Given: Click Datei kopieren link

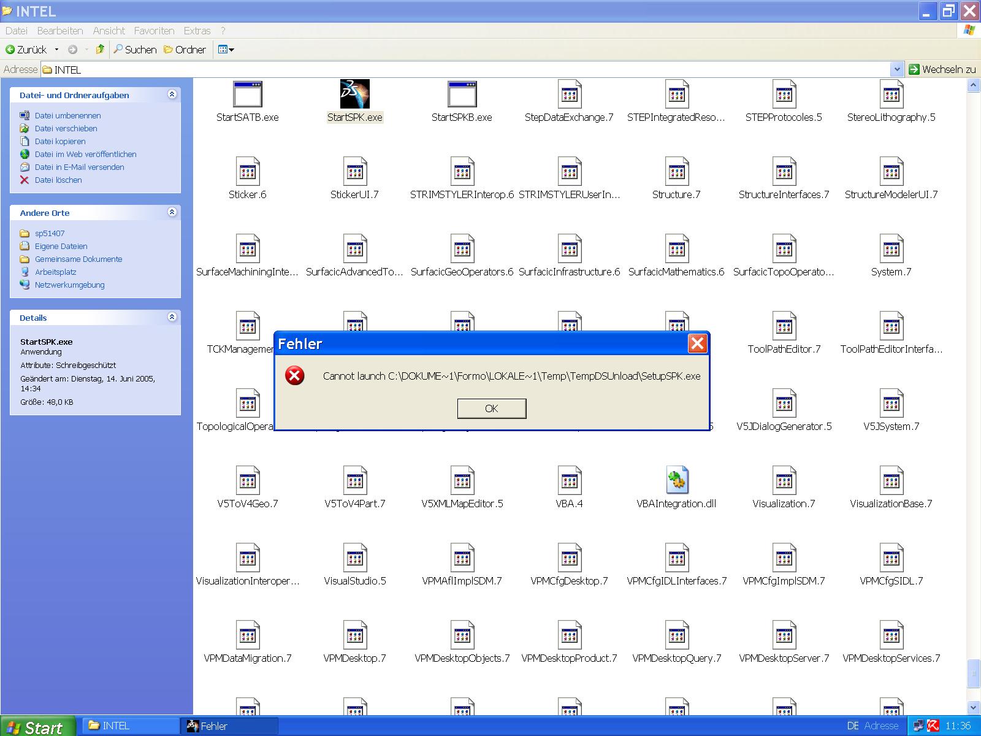Looking at the screenshot, I should (x=60, y=141).
